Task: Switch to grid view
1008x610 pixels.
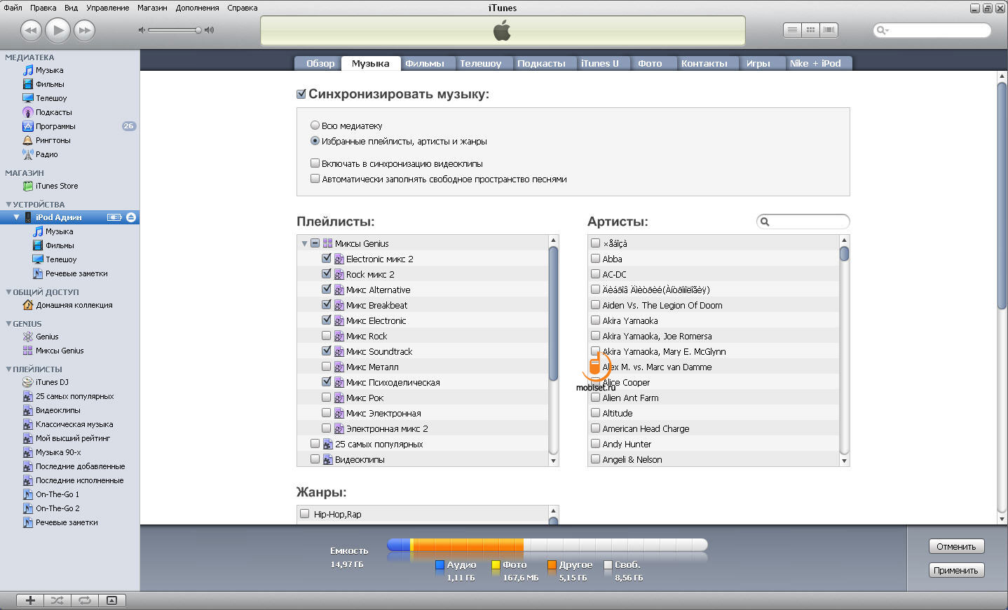Action: [x=811, y=30]
